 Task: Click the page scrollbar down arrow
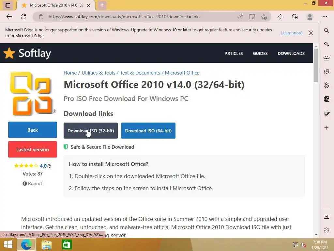316,235
